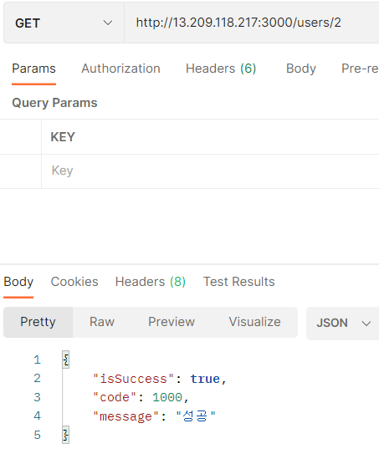This screenshot has height=459, width=379.
Task: Click the KEY column header
Action: pyautogui.click(x=63, y=137)
